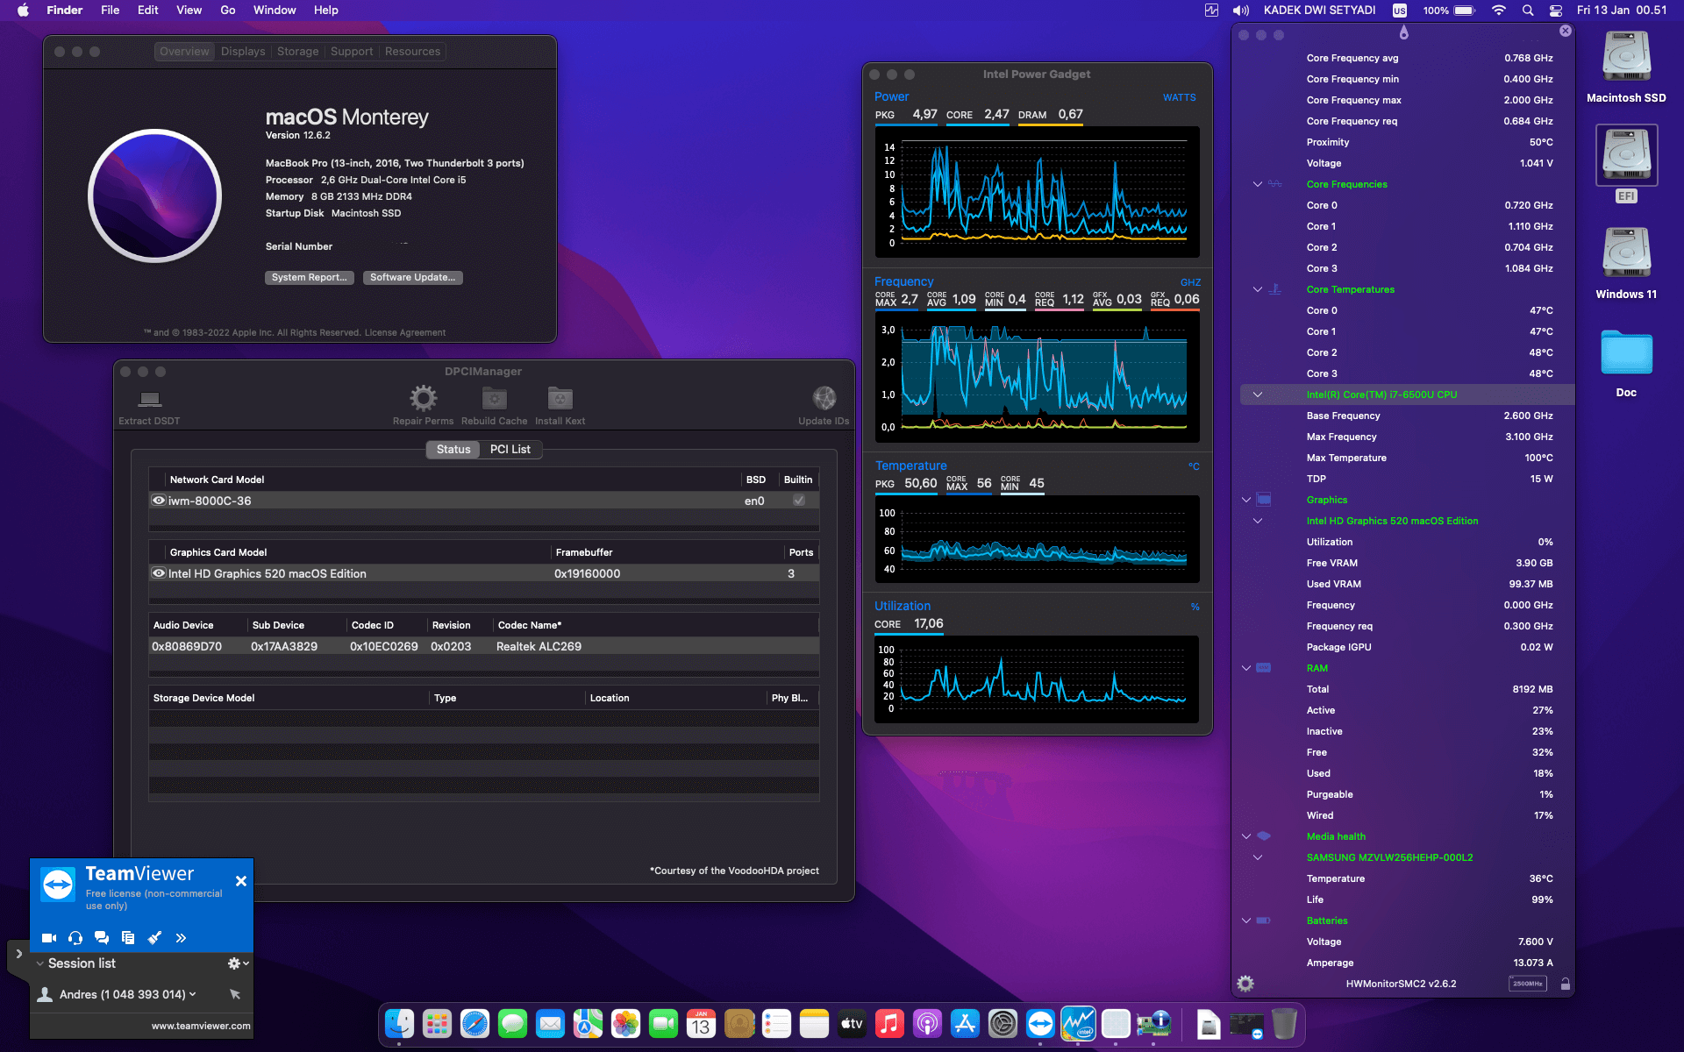
Task: Click the TeamViewer whiteboard brush icon
Action: 154,938
